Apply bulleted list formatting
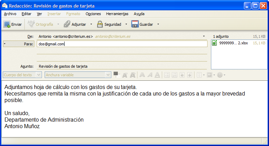Viewport: 269px width, 146px height. coord(167,75)
